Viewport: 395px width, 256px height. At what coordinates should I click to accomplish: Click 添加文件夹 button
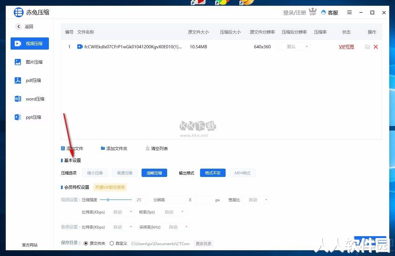114,148
